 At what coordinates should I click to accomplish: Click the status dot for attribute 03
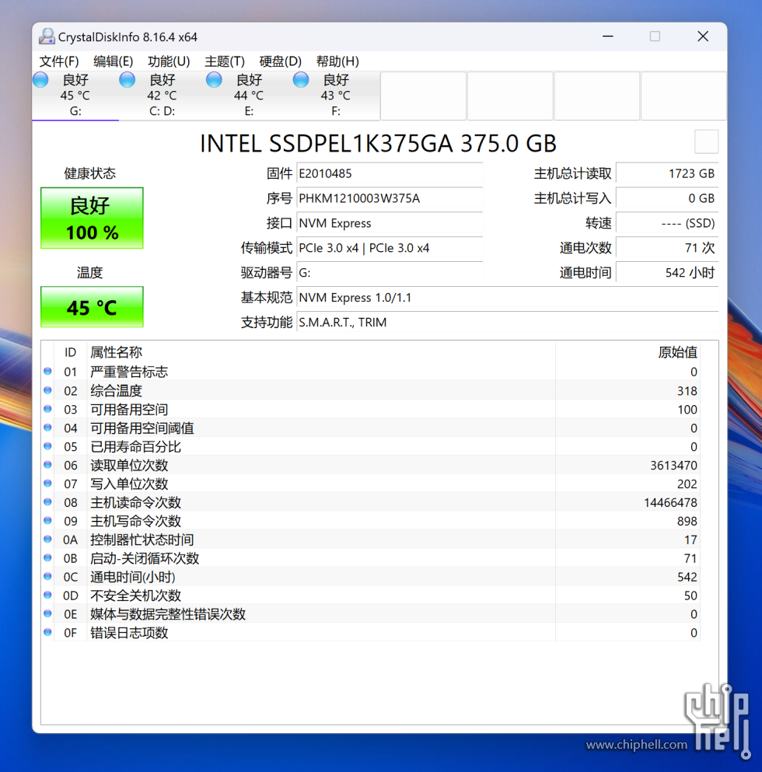[x=47, y=409]
